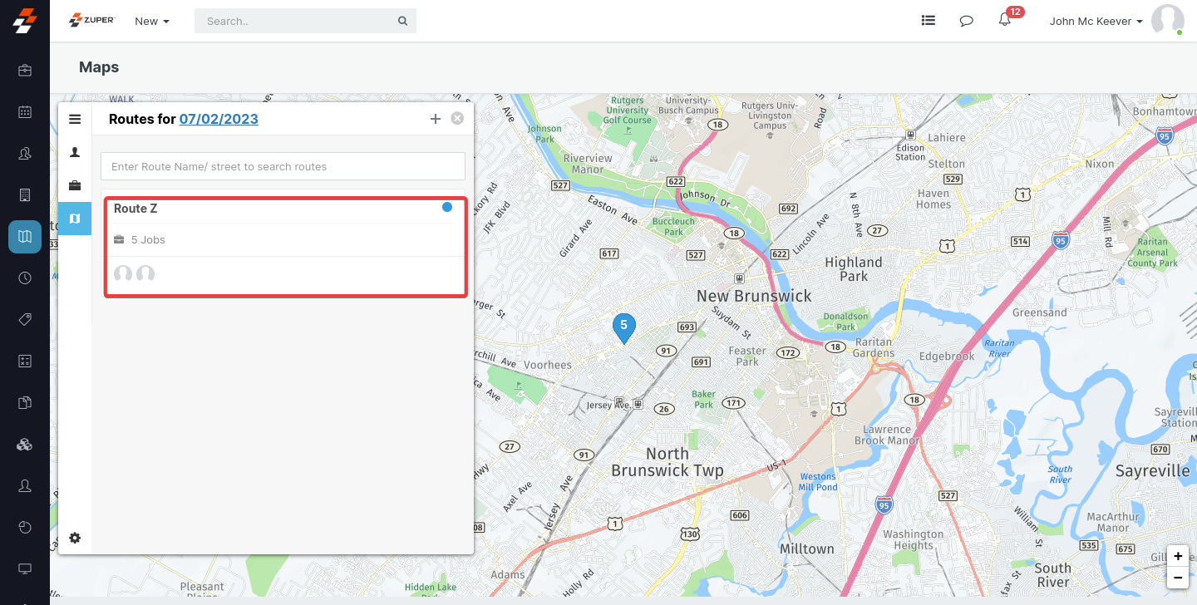Open the Maps page heading menu item
Image resolution: width=1197 pixels, height=605 pixels.
click(98, 67)
